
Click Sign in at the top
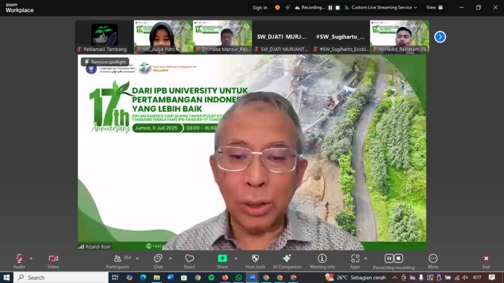[x=260, y=7]
